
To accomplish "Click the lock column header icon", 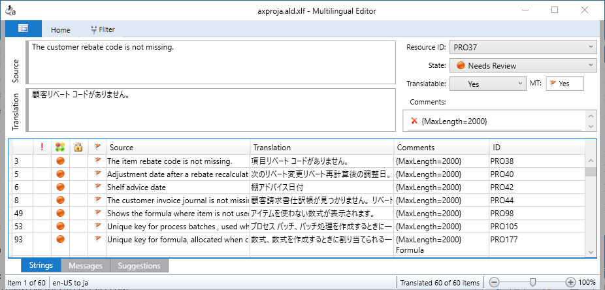I will (78, 148).
